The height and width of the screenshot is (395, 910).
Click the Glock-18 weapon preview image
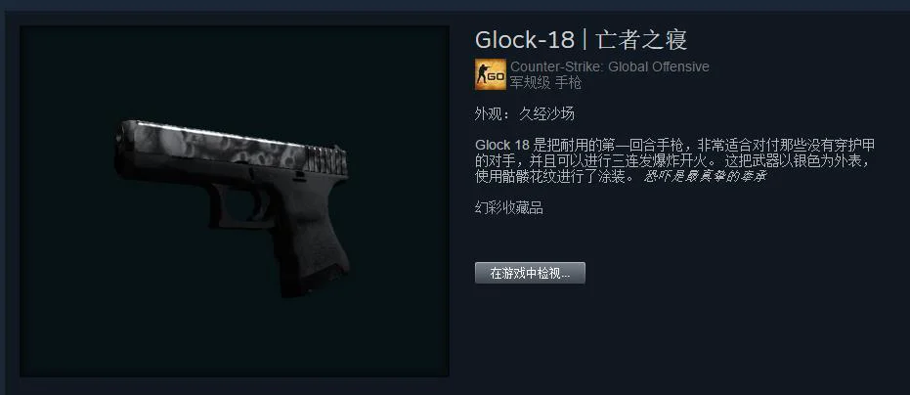(235, 201)
